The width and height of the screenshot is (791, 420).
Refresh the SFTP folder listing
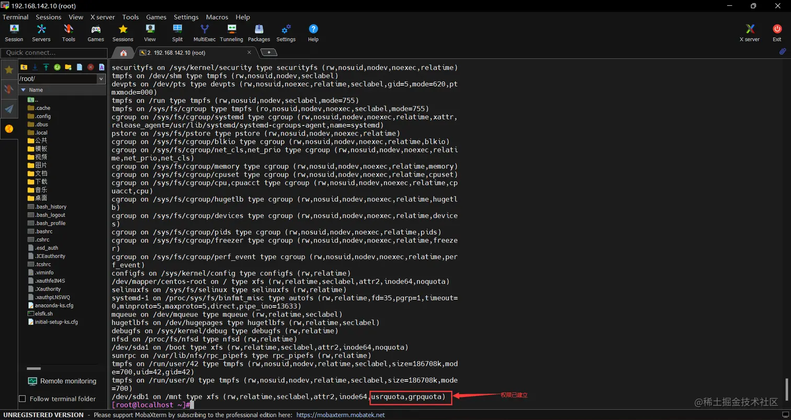pos(57,67)
